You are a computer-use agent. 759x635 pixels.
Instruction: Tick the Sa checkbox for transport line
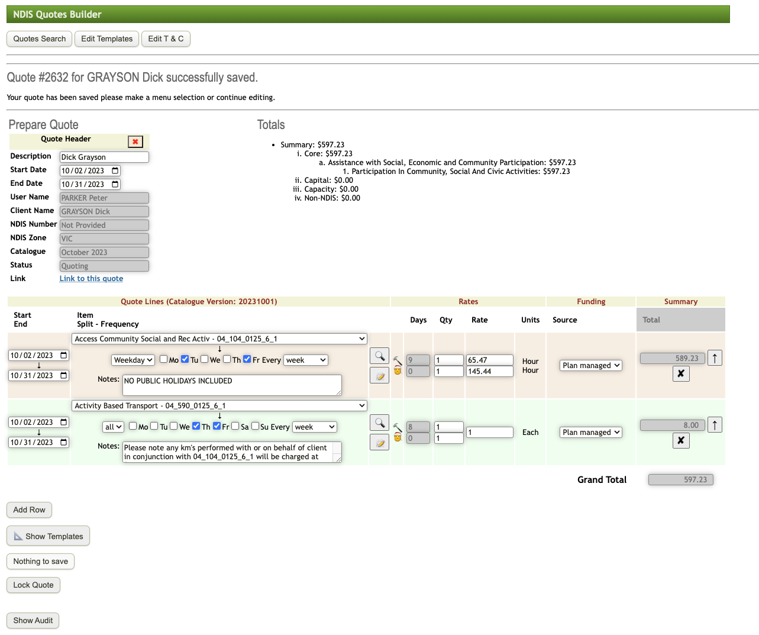pyautogui.click(x=235, y=426)
